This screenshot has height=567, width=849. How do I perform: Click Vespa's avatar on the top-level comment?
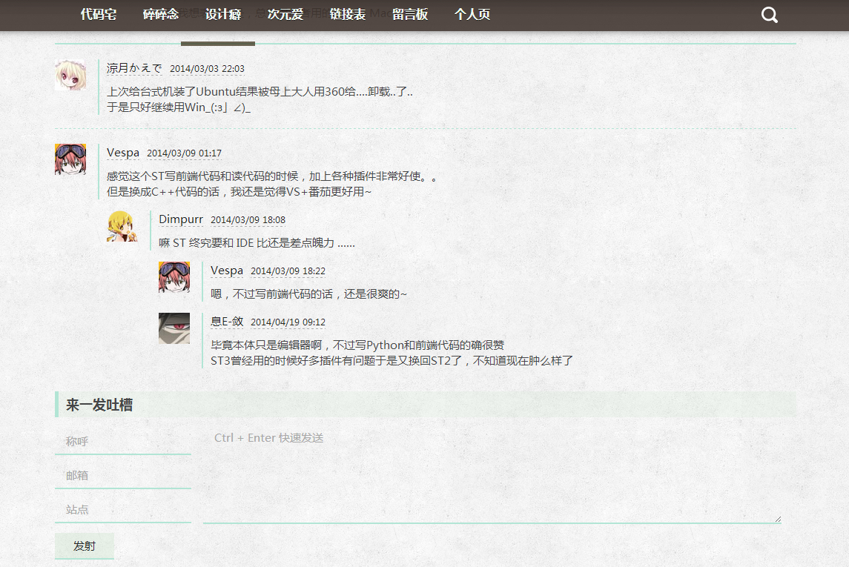click(x=70, y=159)
